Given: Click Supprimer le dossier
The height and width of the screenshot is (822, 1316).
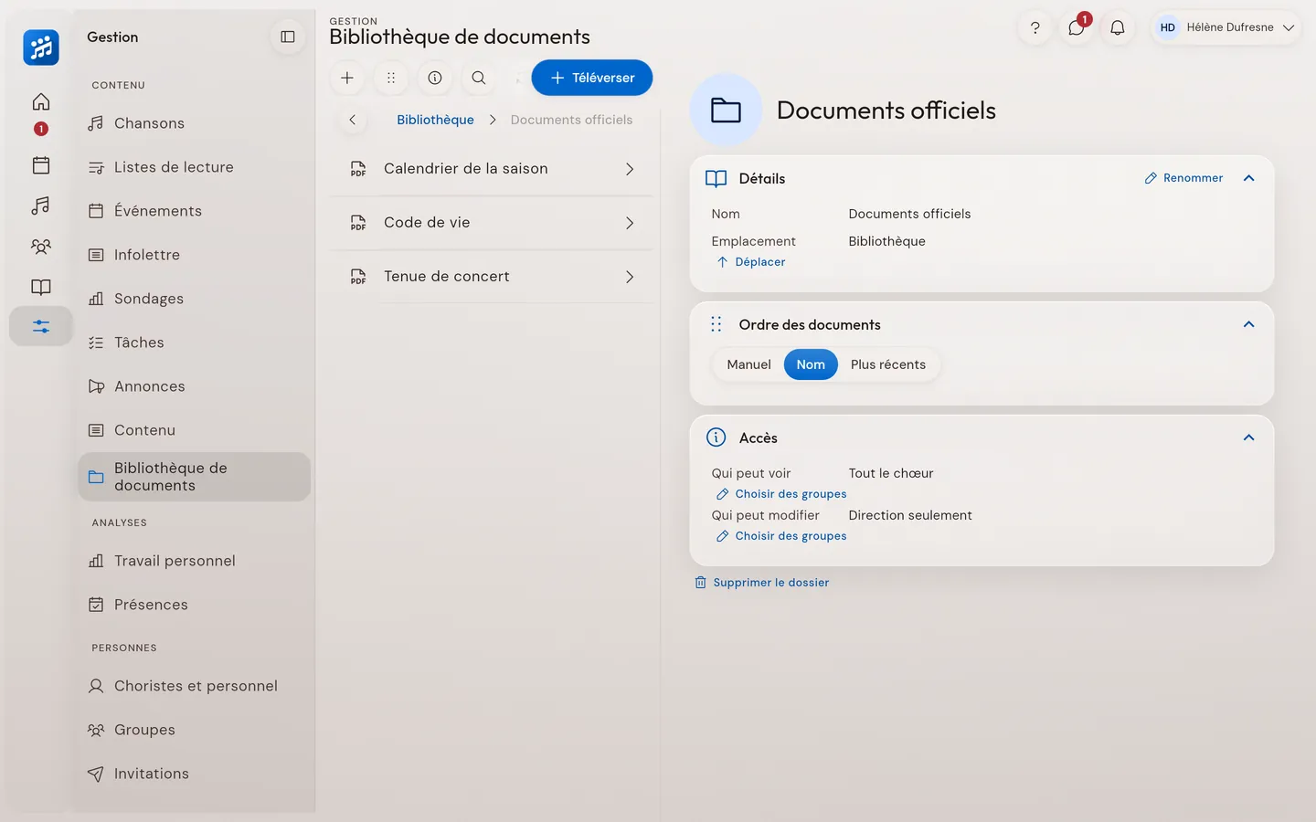Looking at the screenshot, I should pos(762,583).
